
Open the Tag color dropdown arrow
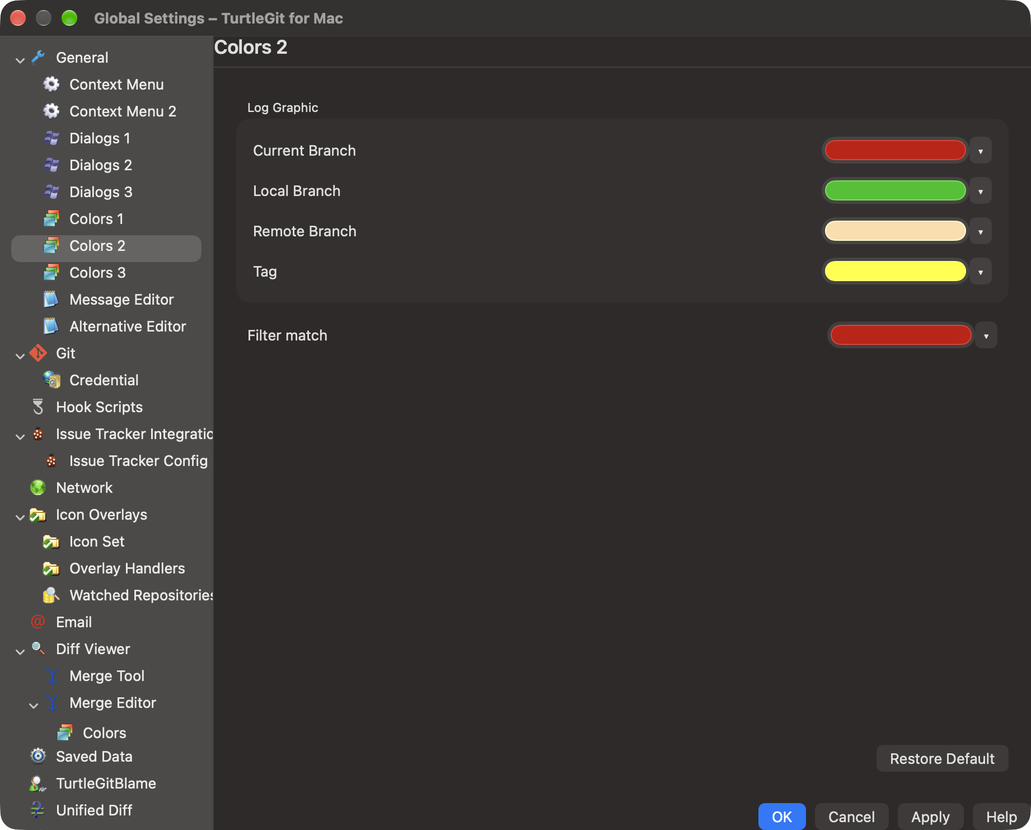[981, 272]
